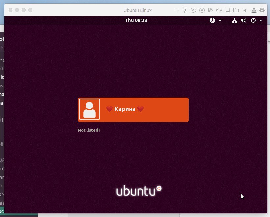270x217 pixels.
Task: Click the hard disk icon in VM toolbar
Action: point(228,10)
